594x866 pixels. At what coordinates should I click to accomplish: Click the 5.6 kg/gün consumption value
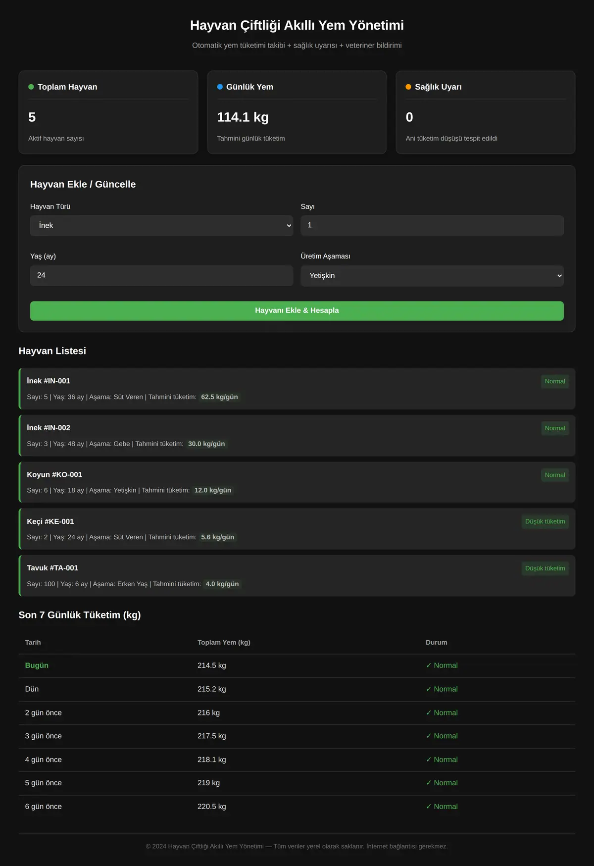click(218, 537)
